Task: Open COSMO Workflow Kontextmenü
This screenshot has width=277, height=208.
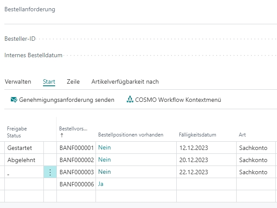Action: click(178, 100)
